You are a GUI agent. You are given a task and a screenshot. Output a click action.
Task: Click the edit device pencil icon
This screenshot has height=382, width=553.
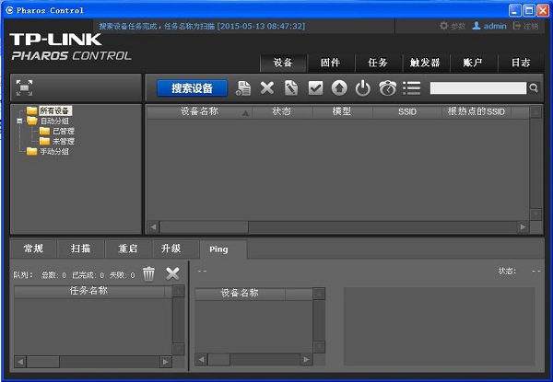291,88
